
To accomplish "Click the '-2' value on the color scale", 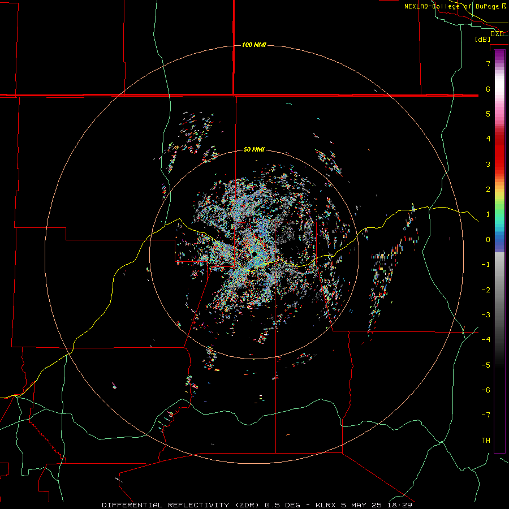I will tap(486, 290).
